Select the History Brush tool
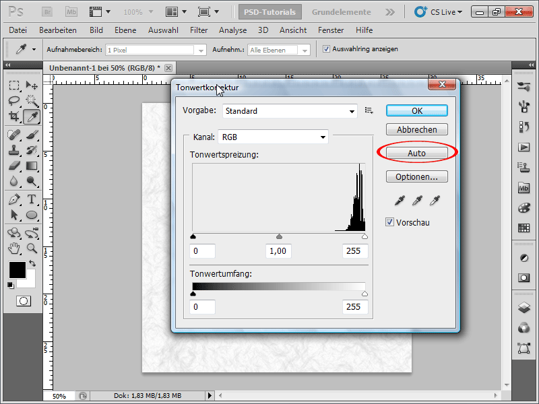 [32, 150]
